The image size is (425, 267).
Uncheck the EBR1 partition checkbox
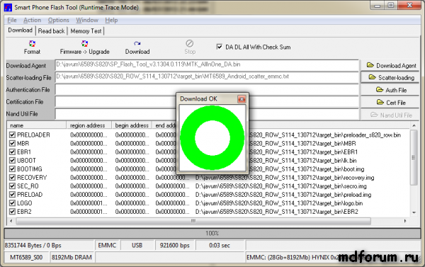coord(12,152)
